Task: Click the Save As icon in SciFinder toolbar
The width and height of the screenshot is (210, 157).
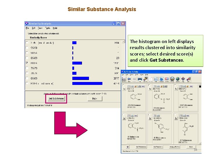Action: pos(145,79)
